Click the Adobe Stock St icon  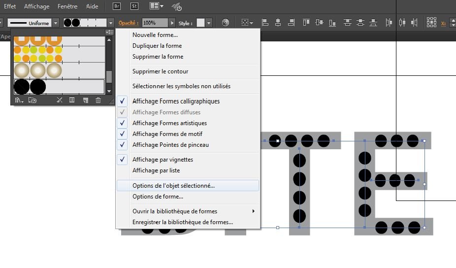(x=134, y=6)
